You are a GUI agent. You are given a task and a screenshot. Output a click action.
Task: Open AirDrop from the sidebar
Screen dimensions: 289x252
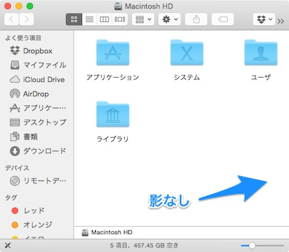(x=36, y=94)
